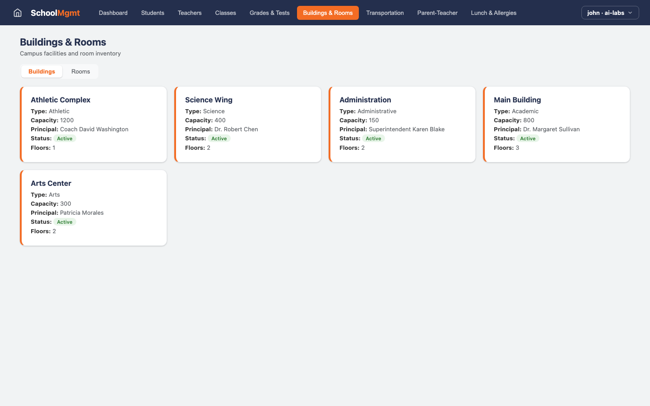This screenshot has height=406, width=650.
Task: Go to Parent-Teacher section
Action: pos(437,13)
